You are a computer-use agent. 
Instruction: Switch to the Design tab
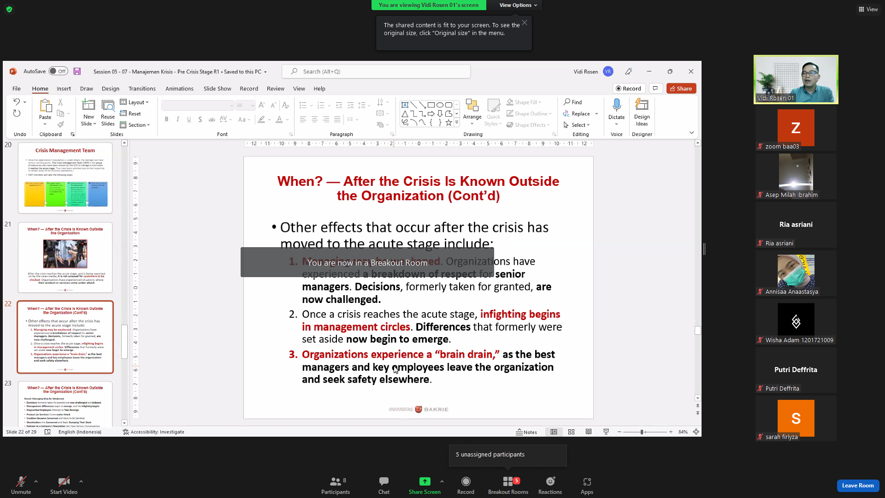tap(110, 89)
